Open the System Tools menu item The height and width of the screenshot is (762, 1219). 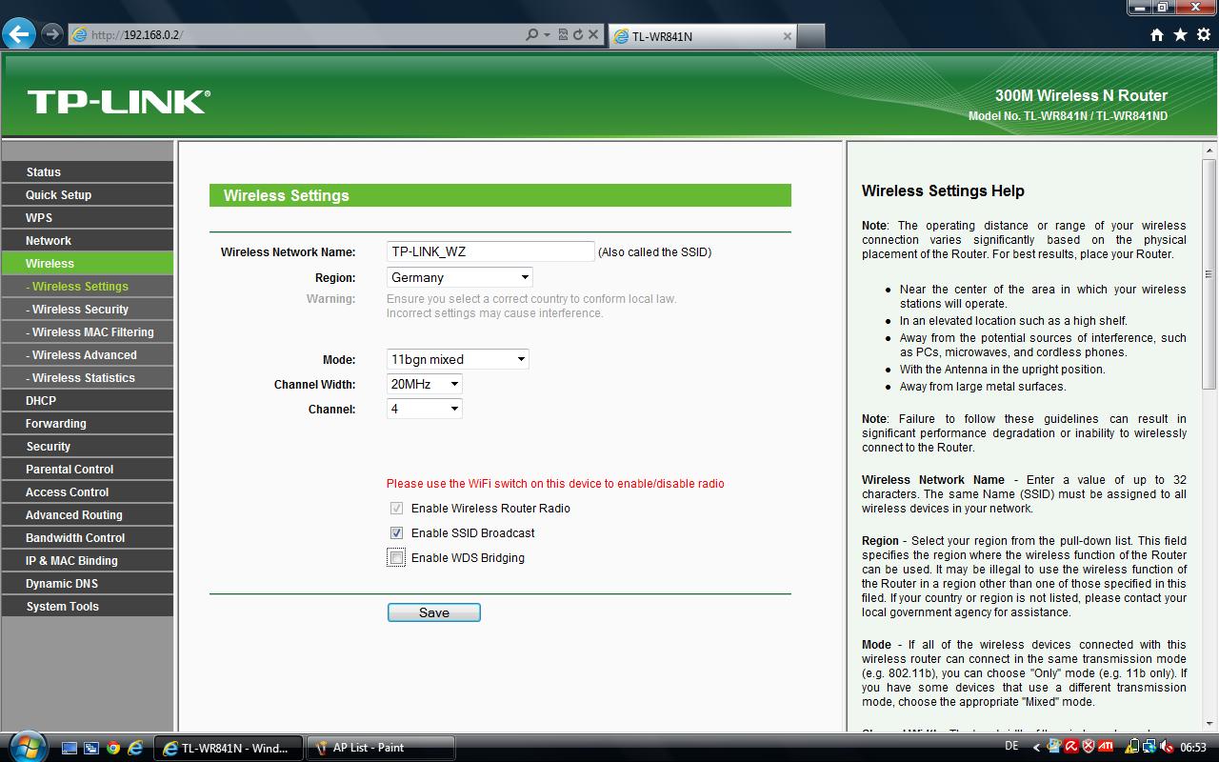coord(88,606)
